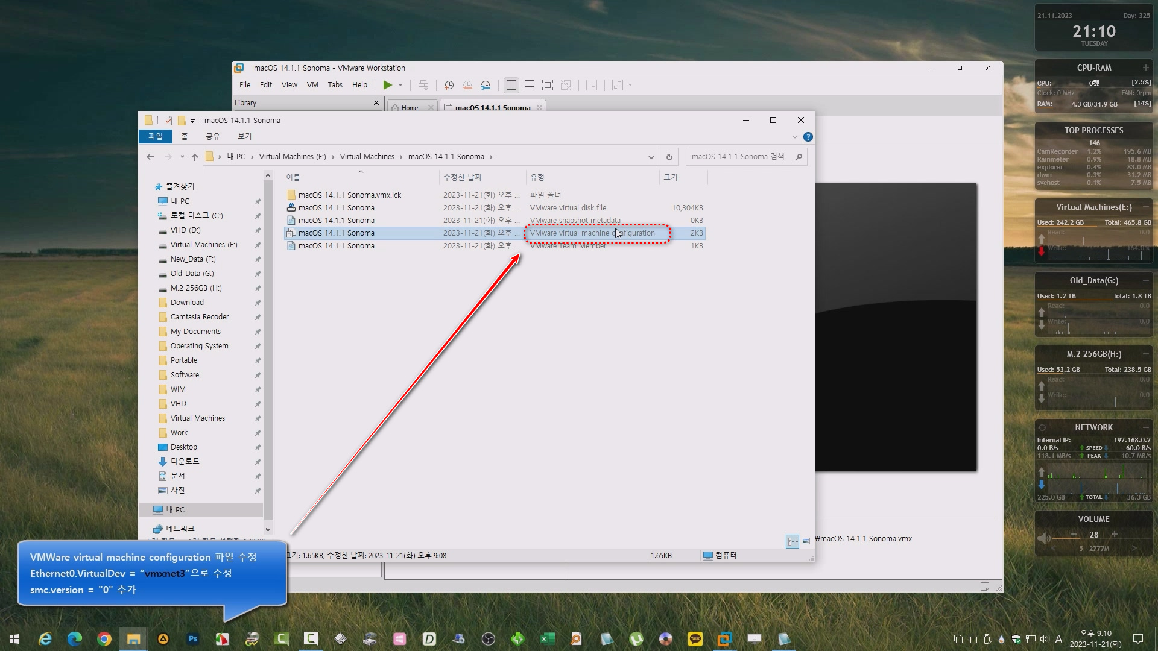1158x651 pixels.
Task: Select the VMware Team Member file
Action: point(495,245)
